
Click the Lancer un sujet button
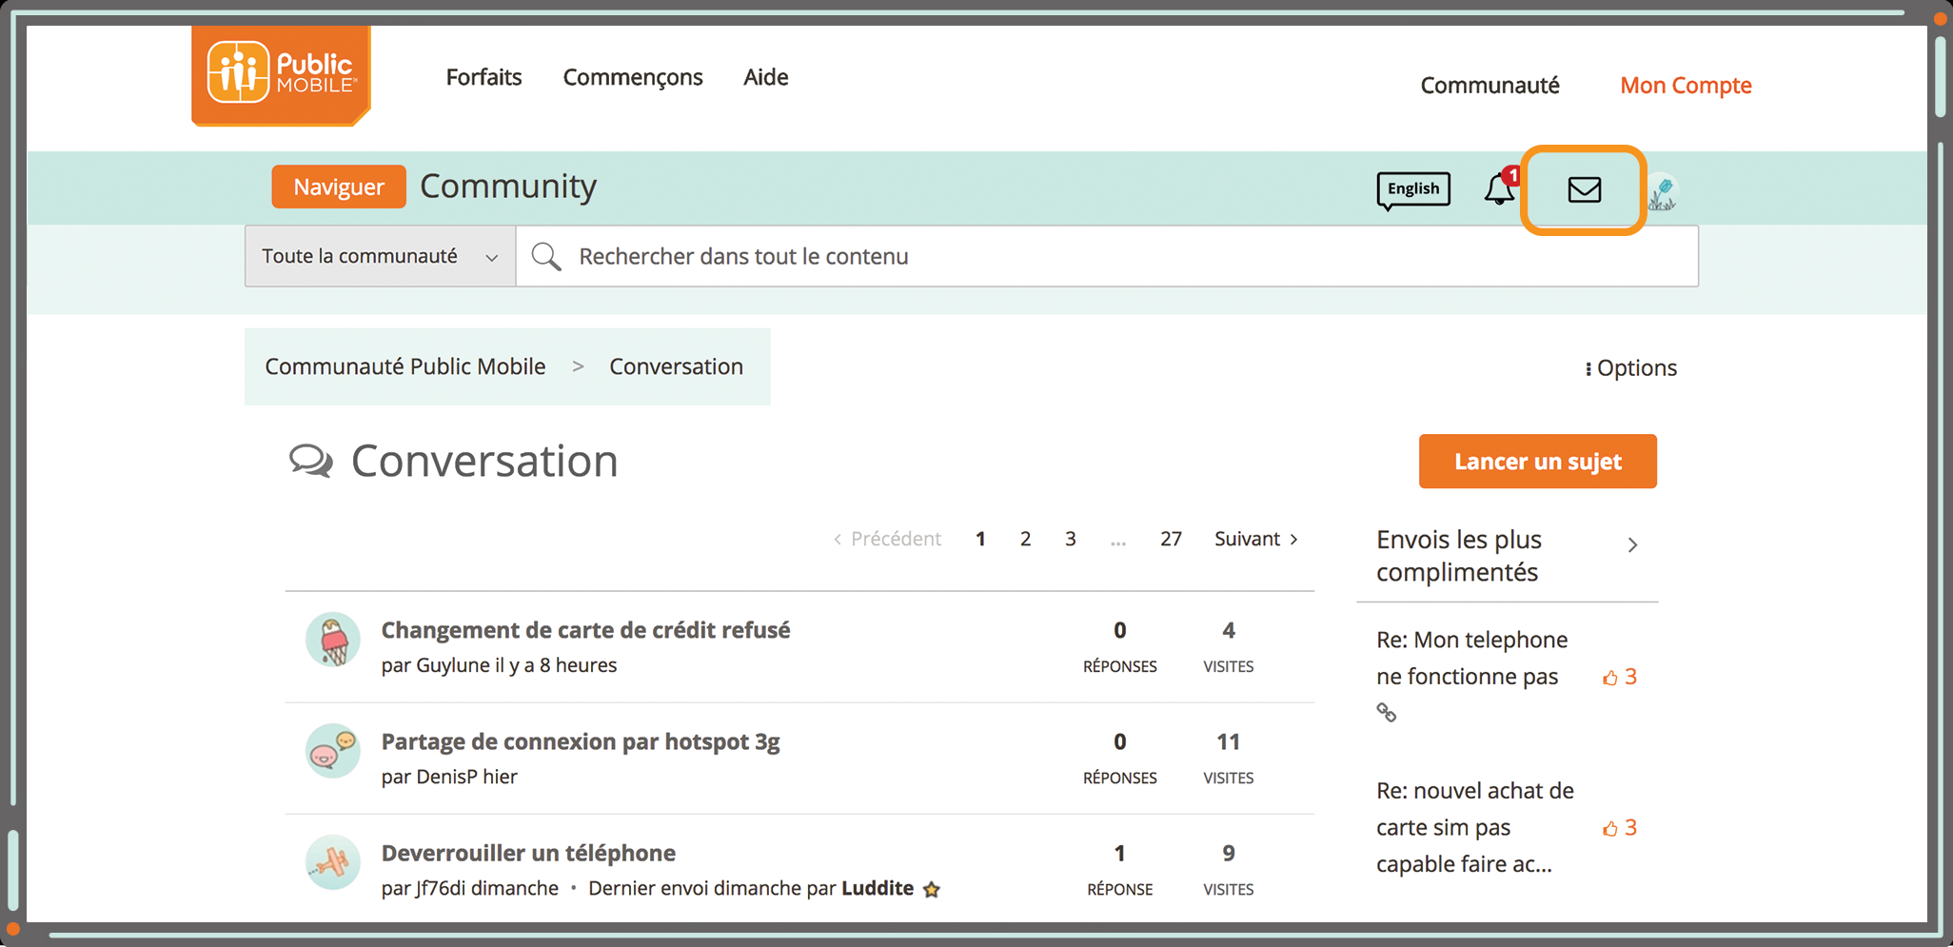pos(1537,462)
